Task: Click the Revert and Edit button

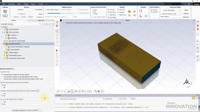Action: 32,110
